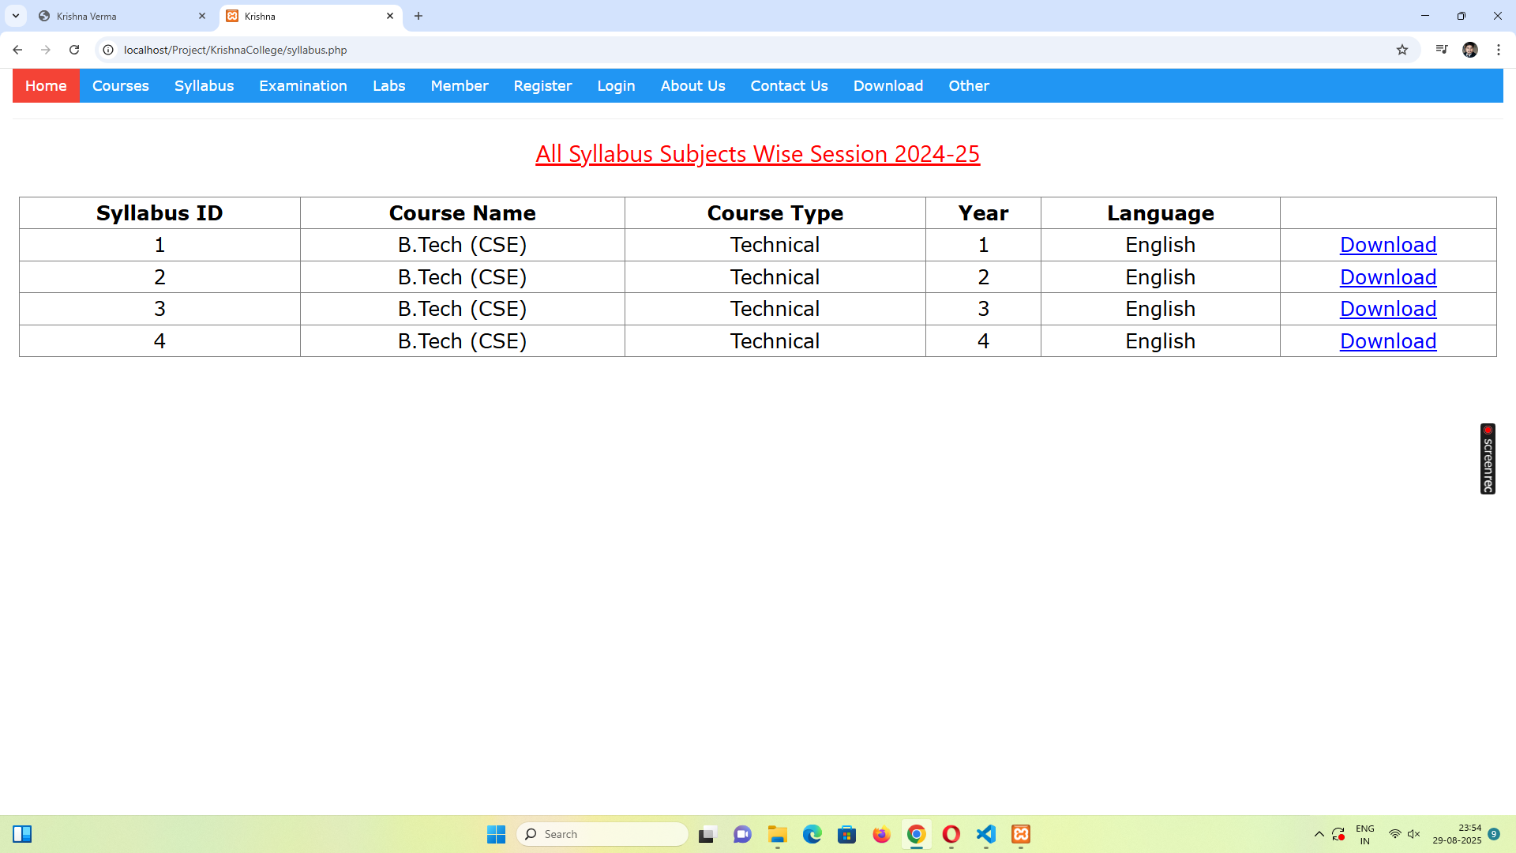
Task: Open the Contact Us menu item
Action: point(790,85)
